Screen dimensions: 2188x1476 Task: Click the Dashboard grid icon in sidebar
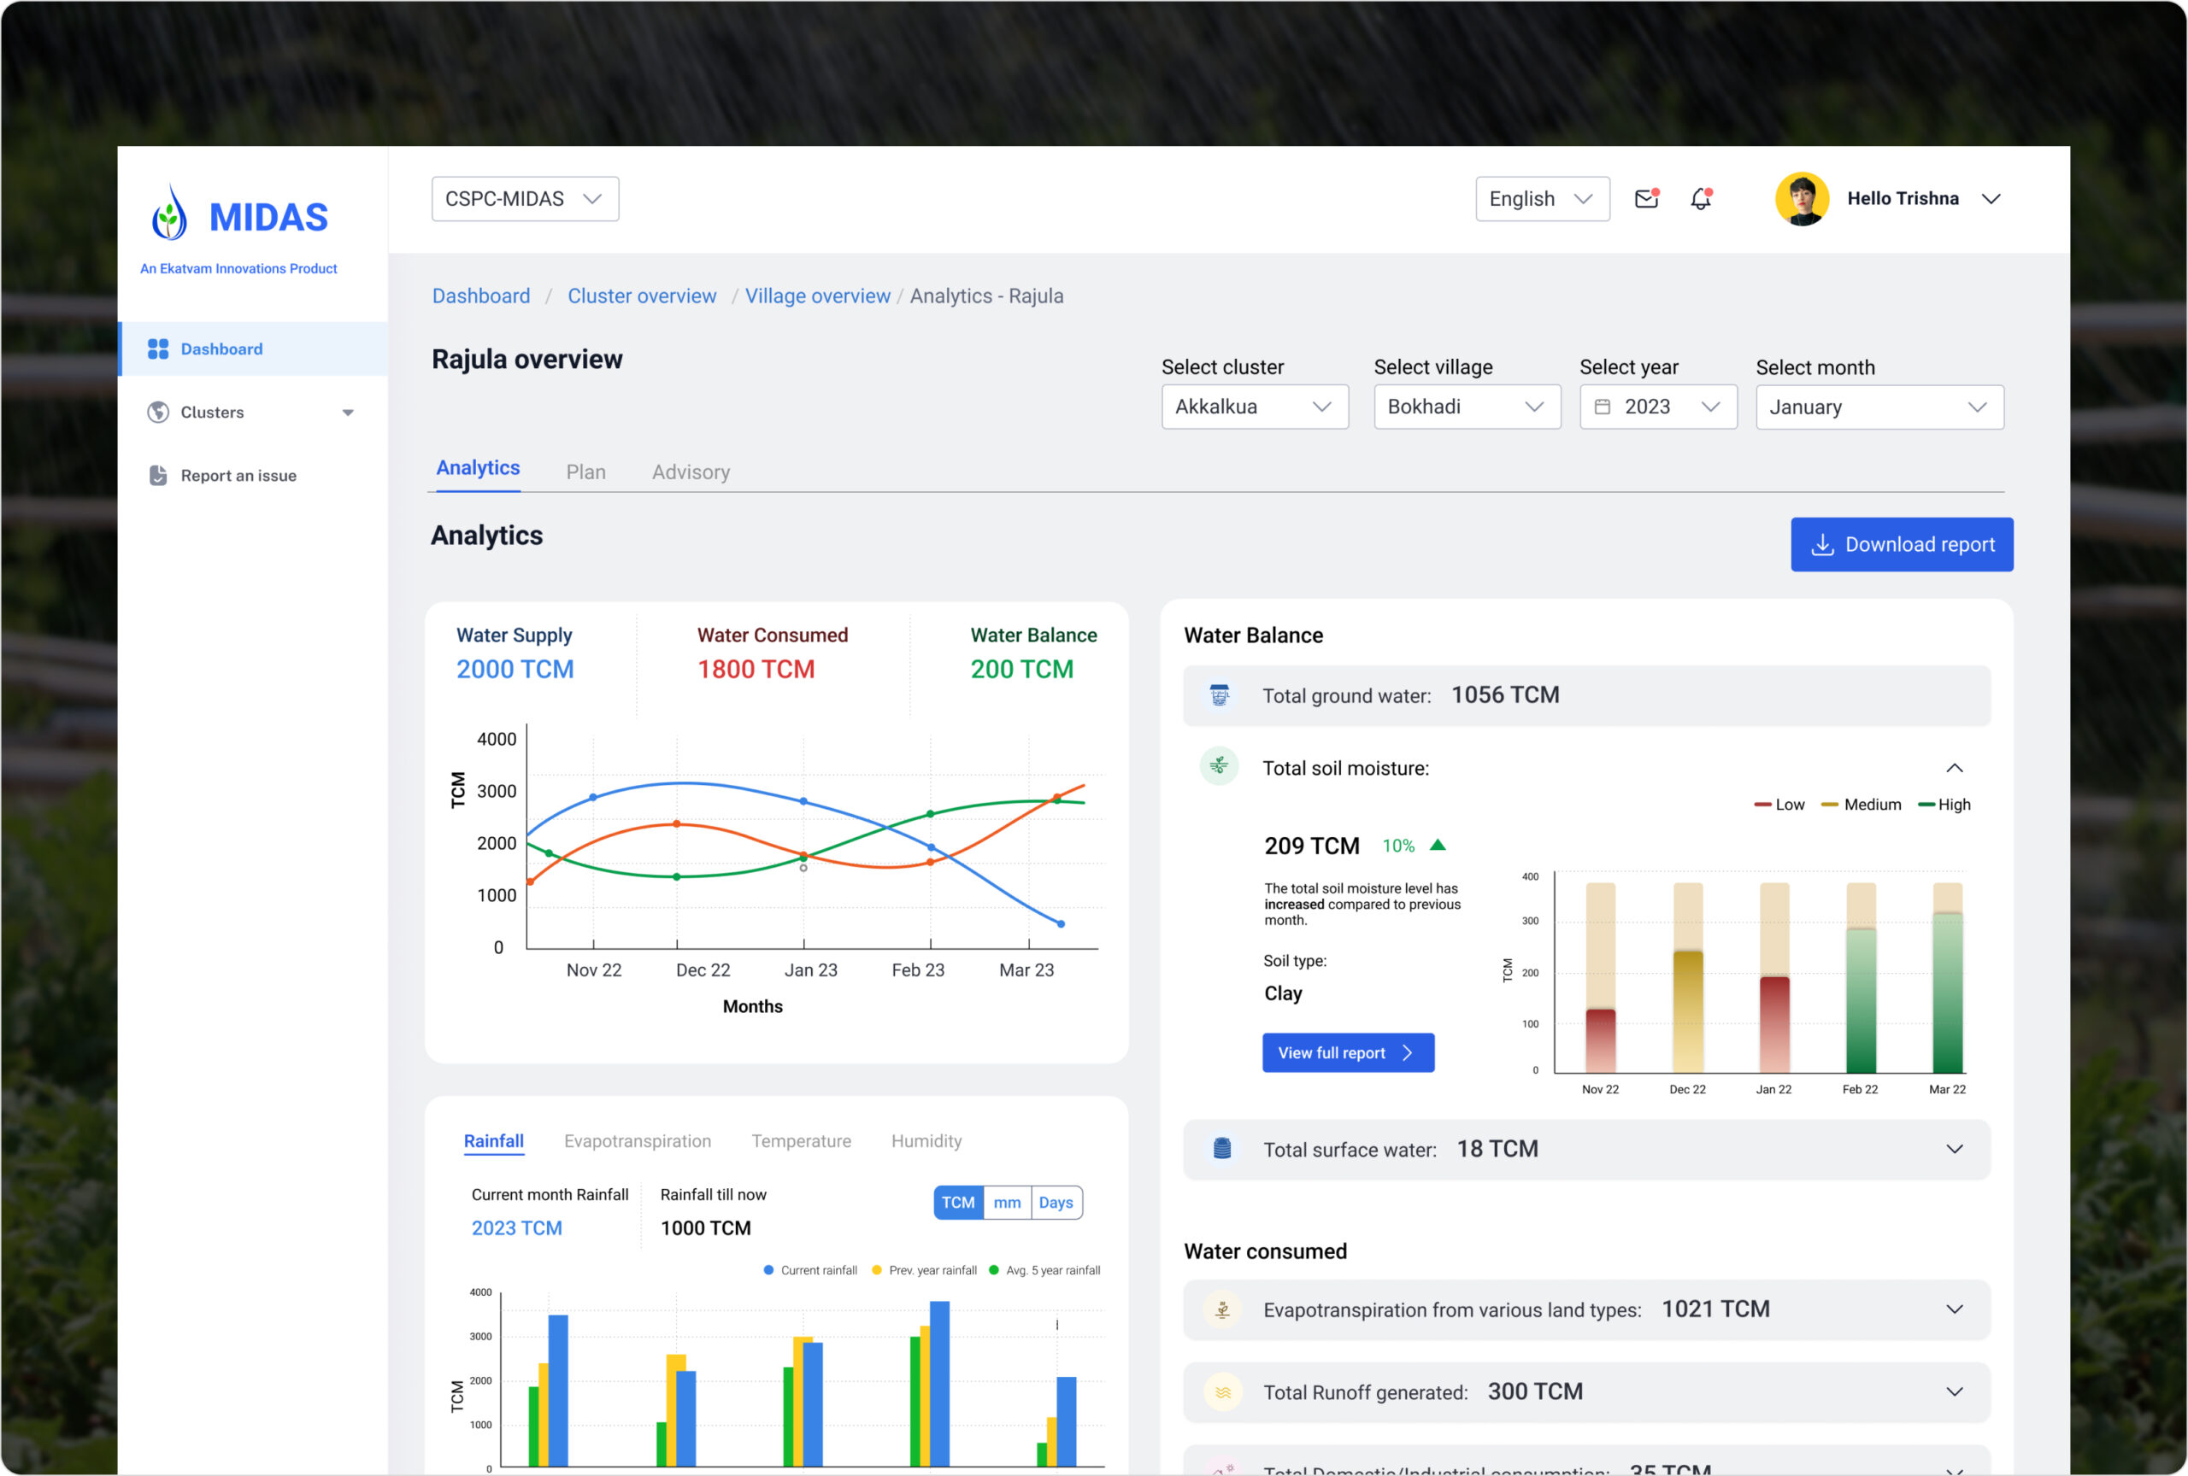click(x=158, y=349)
